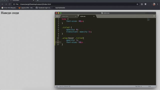Screen dimensions: 160x90
Task: Click the Chrome forward arrow
Action: [x=6, y=4]
